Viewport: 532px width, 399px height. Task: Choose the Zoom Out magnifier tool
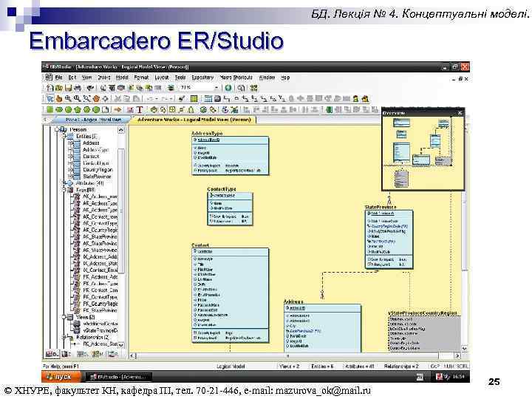[78, 99]
